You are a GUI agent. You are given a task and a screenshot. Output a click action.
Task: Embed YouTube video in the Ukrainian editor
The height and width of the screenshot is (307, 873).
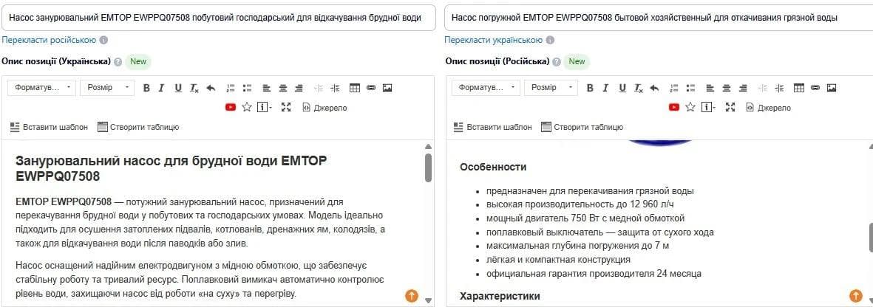pyautogui.click(x=231, y=107)
